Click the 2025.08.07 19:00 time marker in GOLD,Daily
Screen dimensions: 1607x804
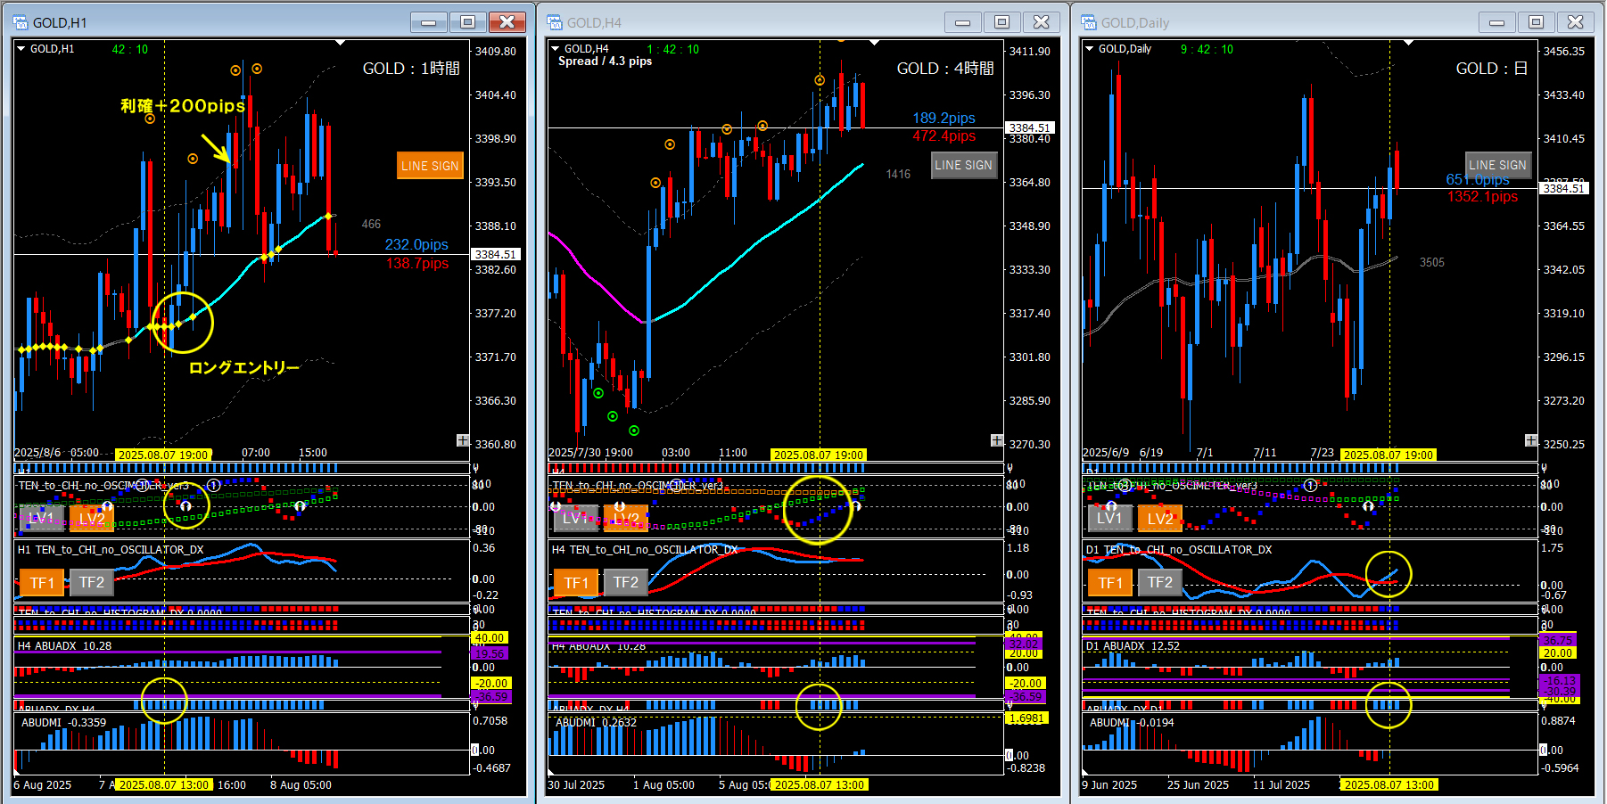click(1389, 455)
